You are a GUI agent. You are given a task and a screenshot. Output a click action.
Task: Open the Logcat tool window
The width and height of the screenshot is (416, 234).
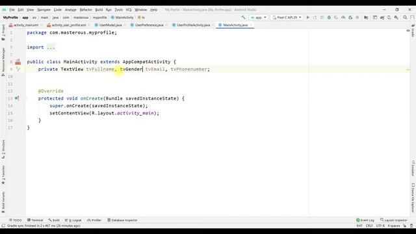[73, 220]
